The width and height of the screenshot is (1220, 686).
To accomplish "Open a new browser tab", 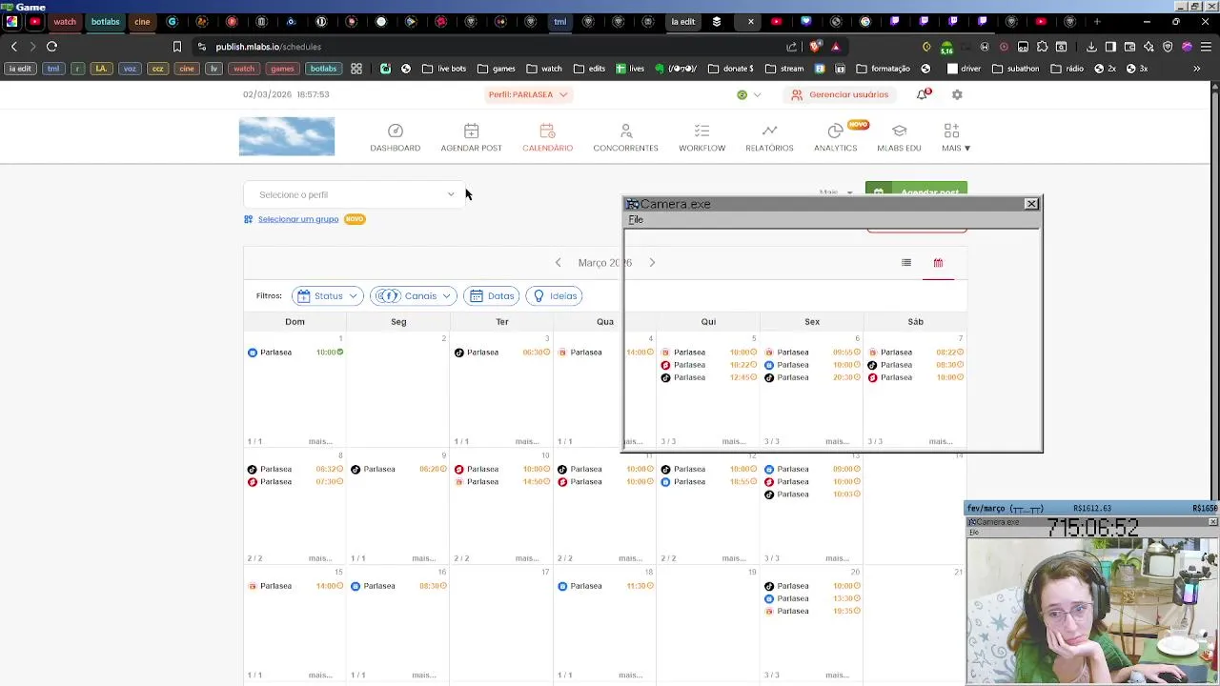I will [x=1097, y=21].
